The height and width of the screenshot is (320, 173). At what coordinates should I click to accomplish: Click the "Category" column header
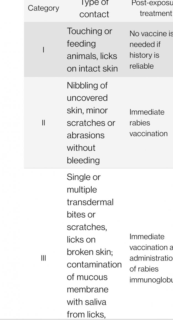coord(43,8)
